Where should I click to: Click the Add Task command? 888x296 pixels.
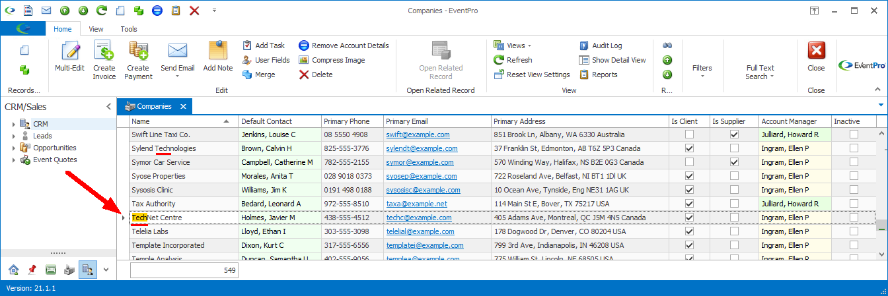pos(264,45)
